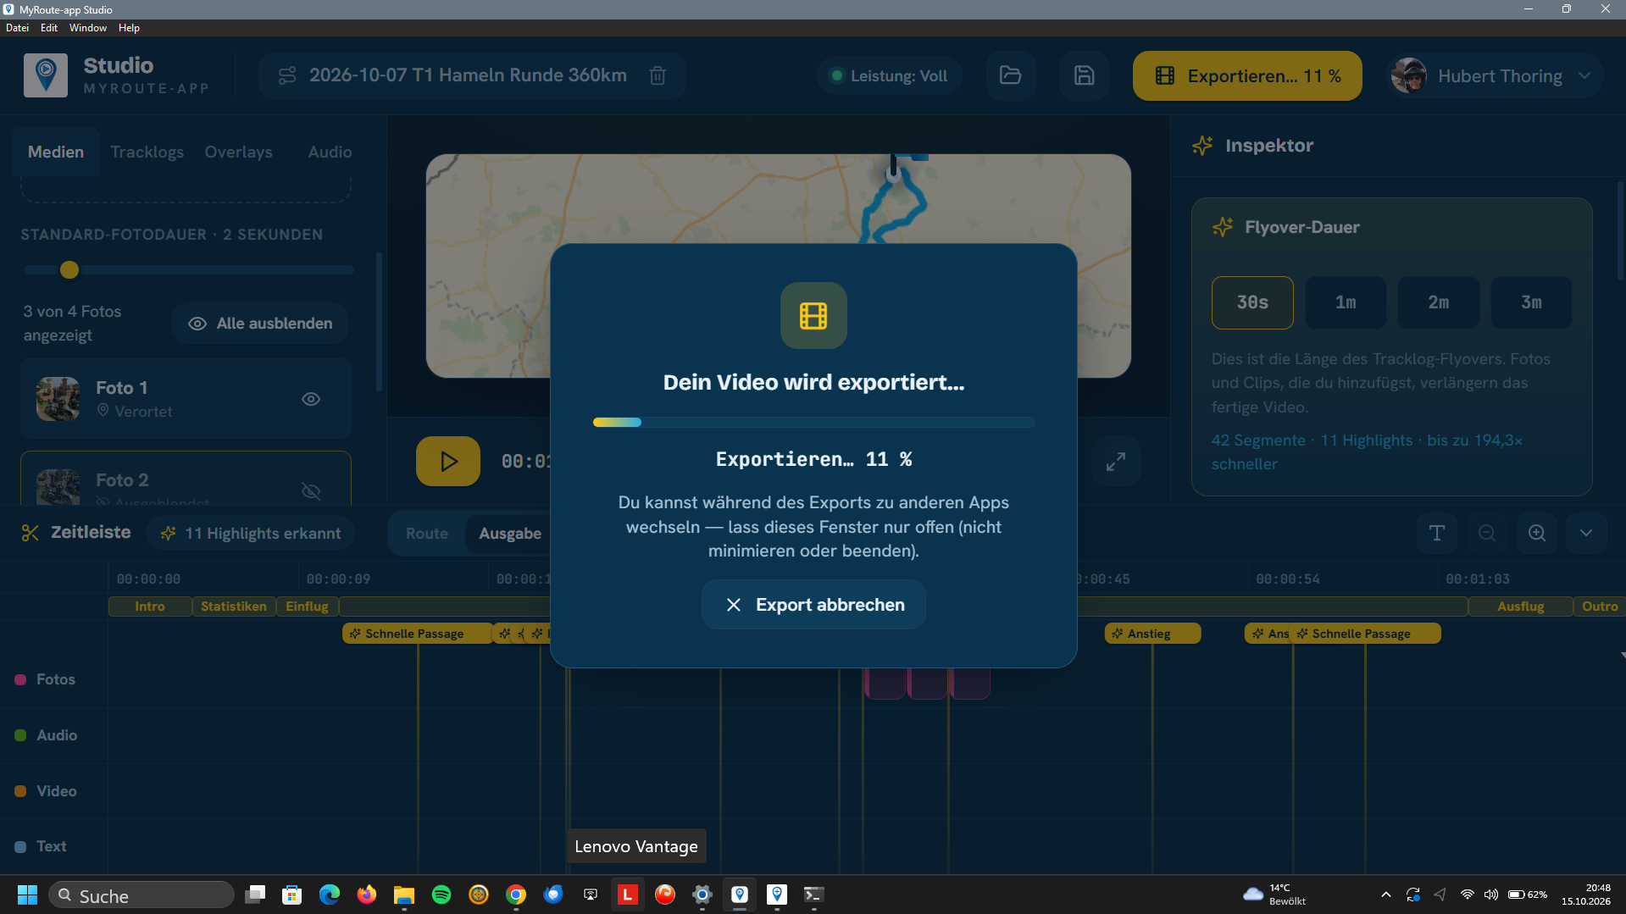Zoom in on the timeline
The width and height of the screenshot is (1626, 914).
1537,533
